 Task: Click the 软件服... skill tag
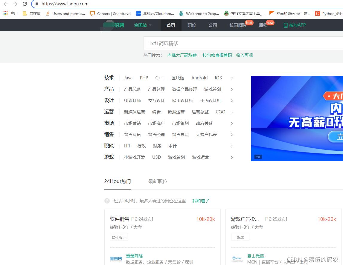click(x=119, y=237)
